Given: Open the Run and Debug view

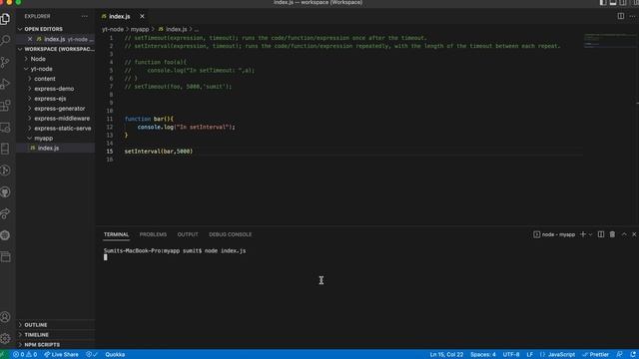Looking at the screenshot, I should pos(5,84).
